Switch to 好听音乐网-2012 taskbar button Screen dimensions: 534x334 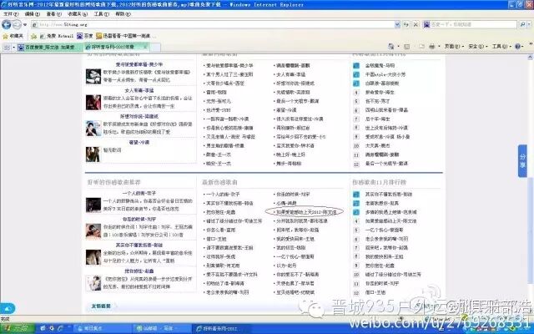click(222, 328)
